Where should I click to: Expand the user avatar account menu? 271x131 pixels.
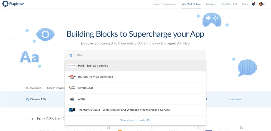(x=261, y=4)
